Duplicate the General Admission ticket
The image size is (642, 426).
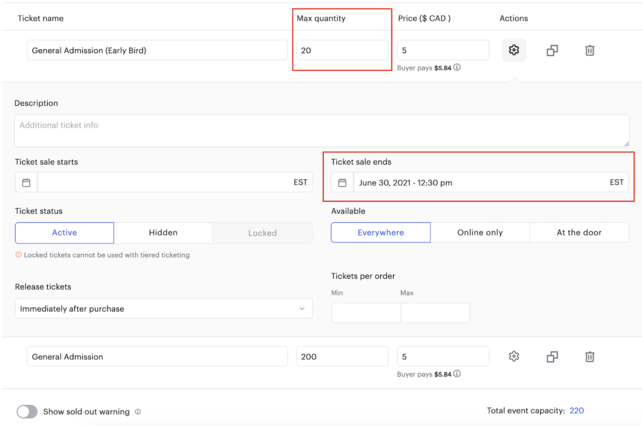tap(552, 356)
